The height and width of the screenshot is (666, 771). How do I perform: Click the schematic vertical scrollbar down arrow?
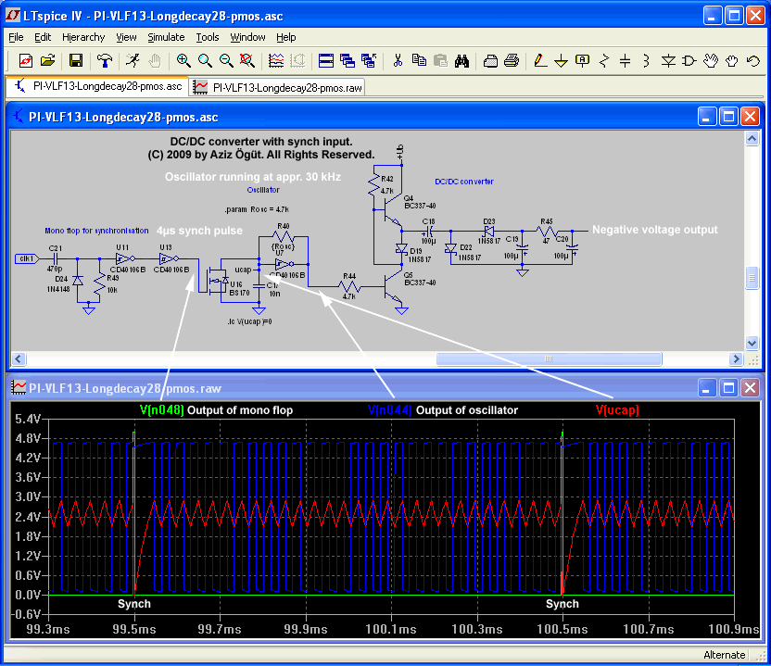coord(752,343)
